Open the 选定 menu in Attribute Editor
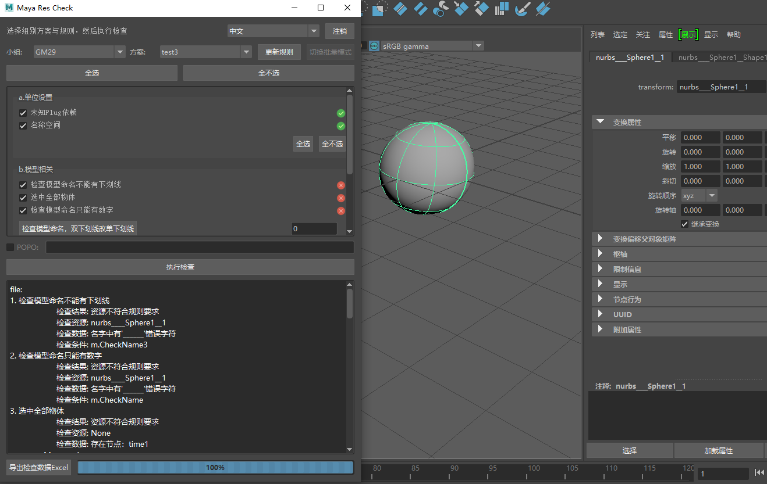The image size is (767, 484). click(620, 35)
